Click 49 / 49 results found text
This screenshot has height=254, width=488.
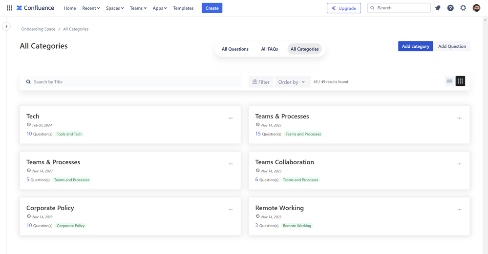click(331, 82)
